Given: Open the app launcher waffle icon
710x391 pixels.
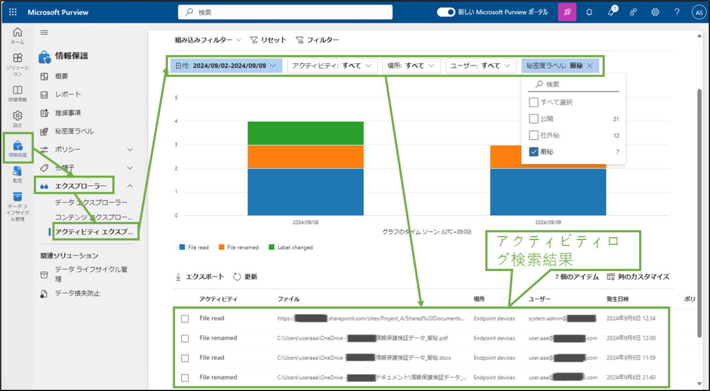Looking at the screenshot, I should (13, 12).
